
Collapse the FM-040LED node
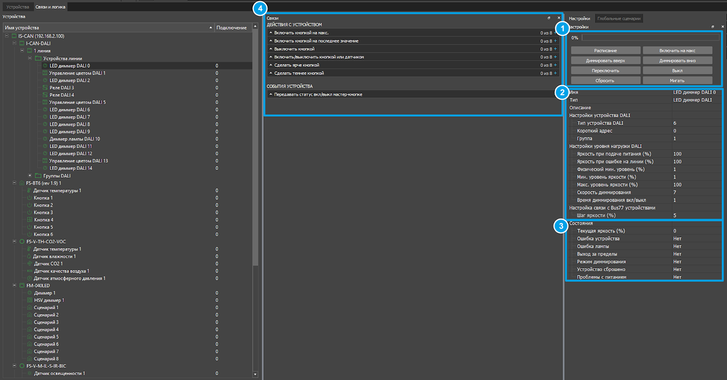15,286
